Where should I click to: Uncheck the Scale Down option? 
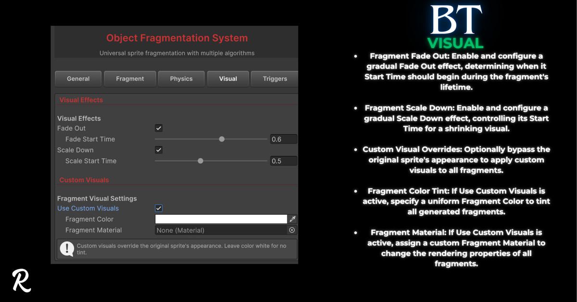point(159,150)
